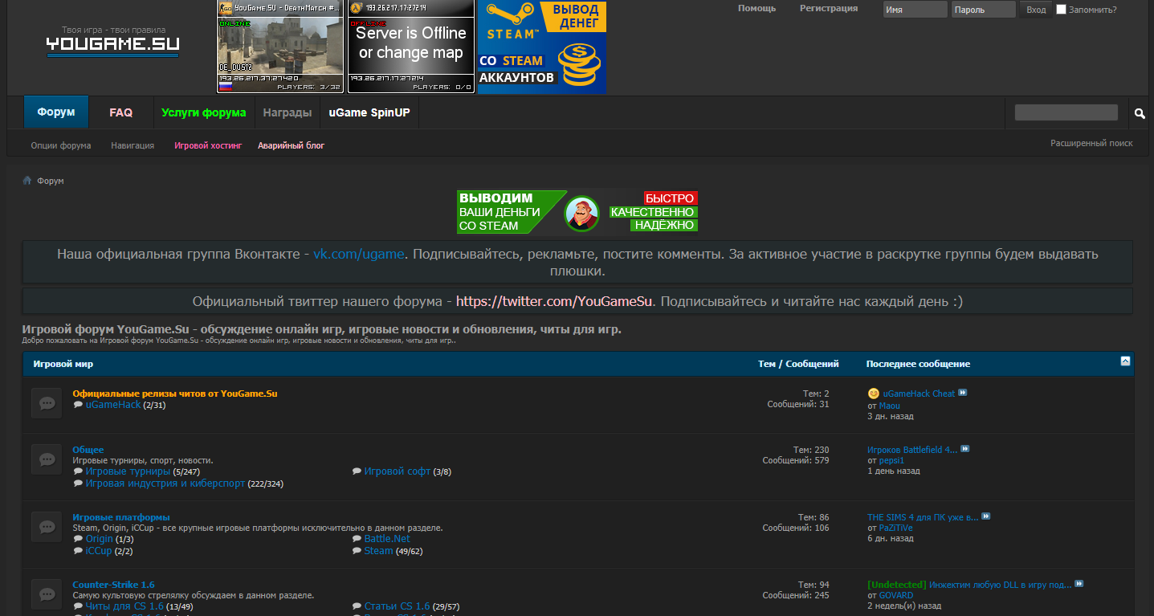Click the search magnifier icon
Screen dimensions: 1154x616
click(x=1139, y=113)
